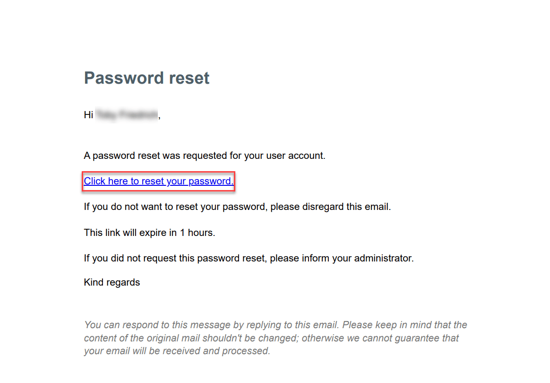Image resolution: width=550 pixels, height=383 pixels.
Task: Click the "inform your administrator" sentence
Action: pyautogui.click(x=249, y=259)
